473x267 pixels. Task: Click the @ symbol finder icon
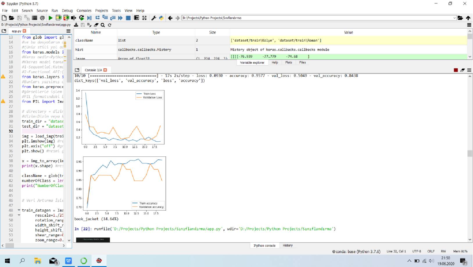point(42,18)
